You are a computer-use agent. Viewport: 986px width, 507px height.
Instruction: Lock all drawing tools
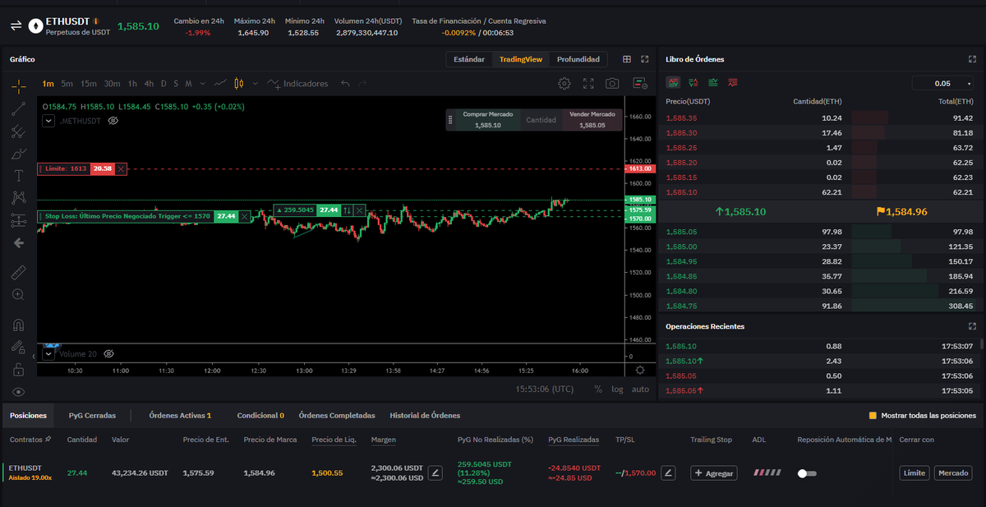pos(18,369)
